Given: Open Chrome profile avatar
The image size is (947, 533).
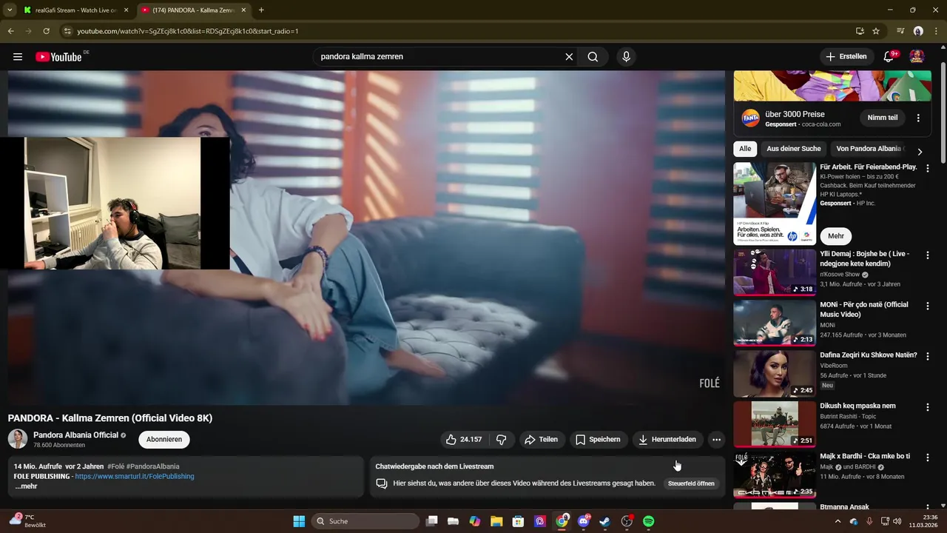Looking at the screenshot, I should (918, 31).
